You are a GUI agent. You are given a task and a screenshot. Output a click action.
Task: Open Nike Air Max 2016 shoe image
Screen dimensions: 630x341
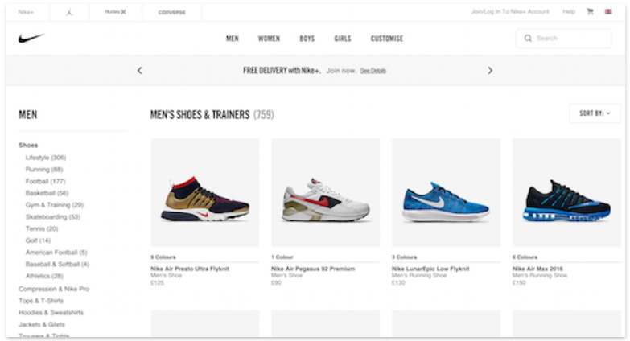point(566,193)
